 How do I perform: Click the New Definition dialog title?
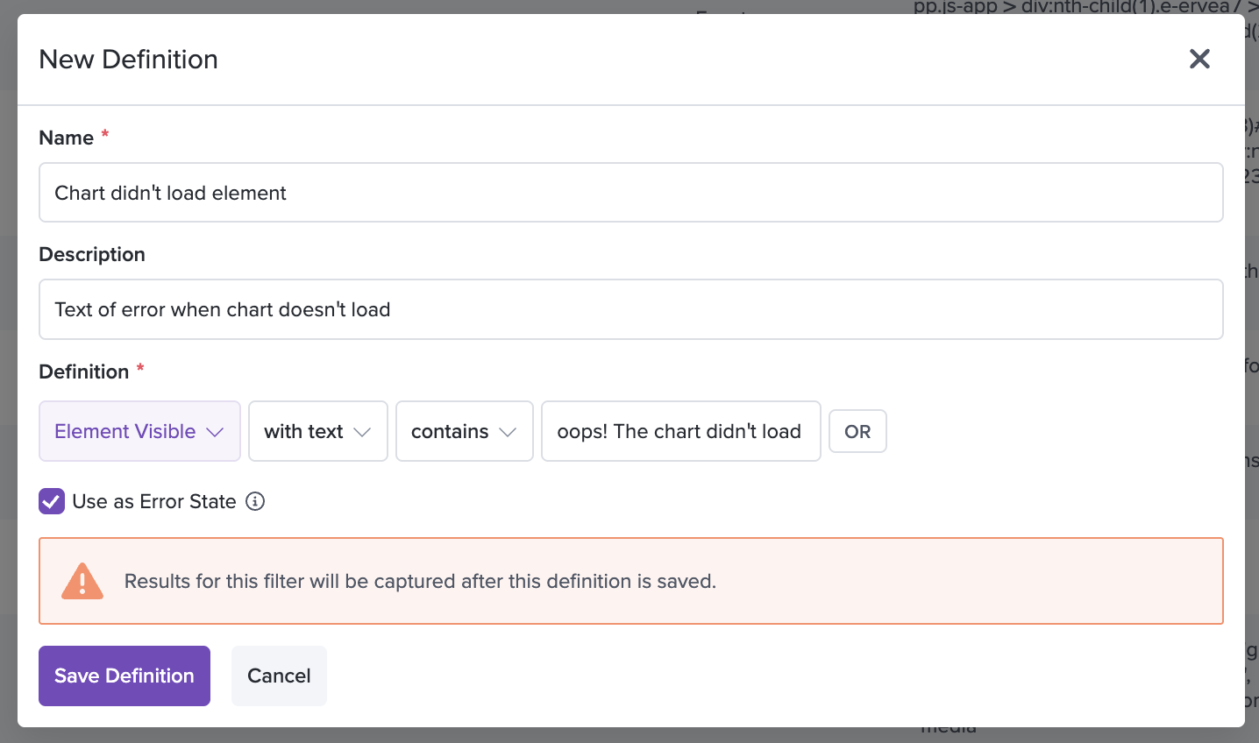(x=129, y=59)
